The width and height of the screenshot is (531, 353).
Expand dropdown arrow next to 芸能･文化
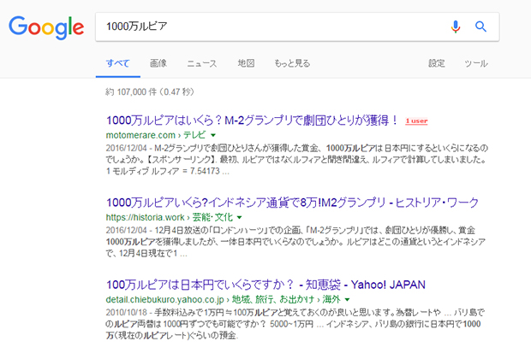coord(240,217)
